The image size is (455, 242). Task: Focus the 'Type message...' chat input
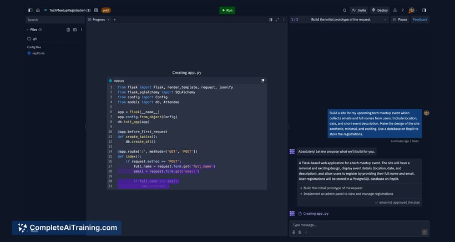(359, 225)
